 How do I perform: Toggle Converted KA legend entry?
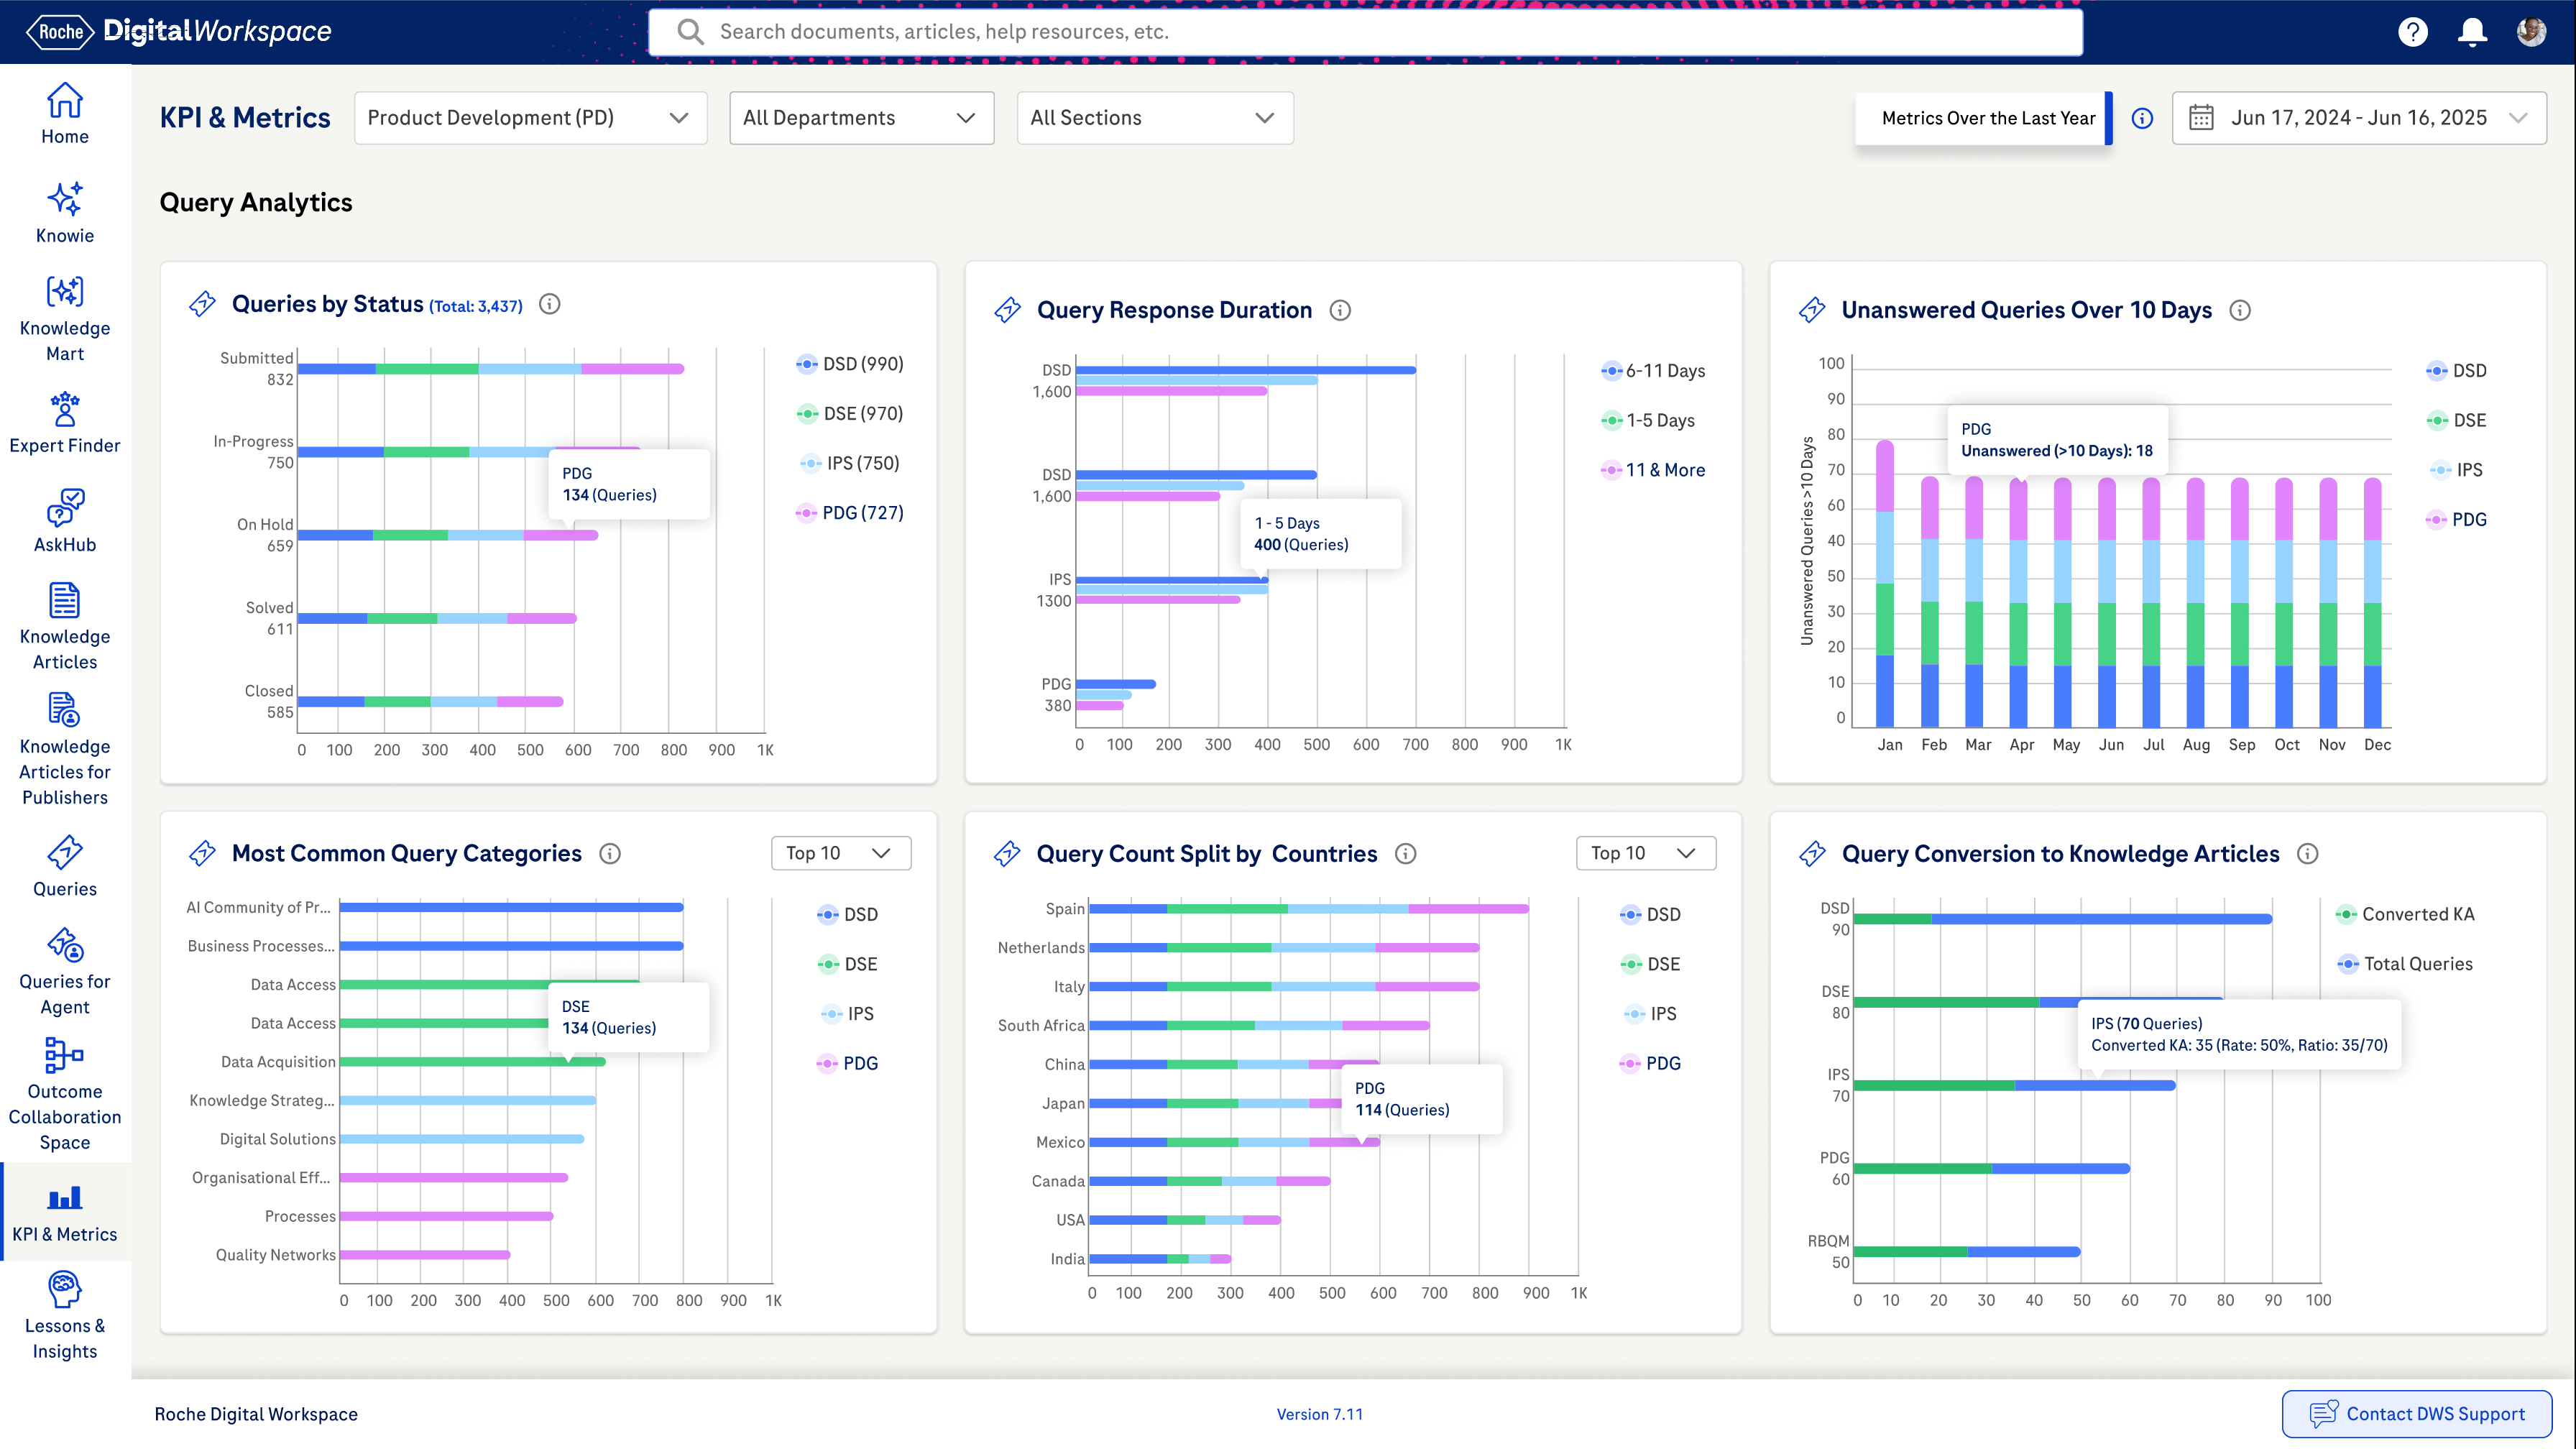[x=2405, y=914]
